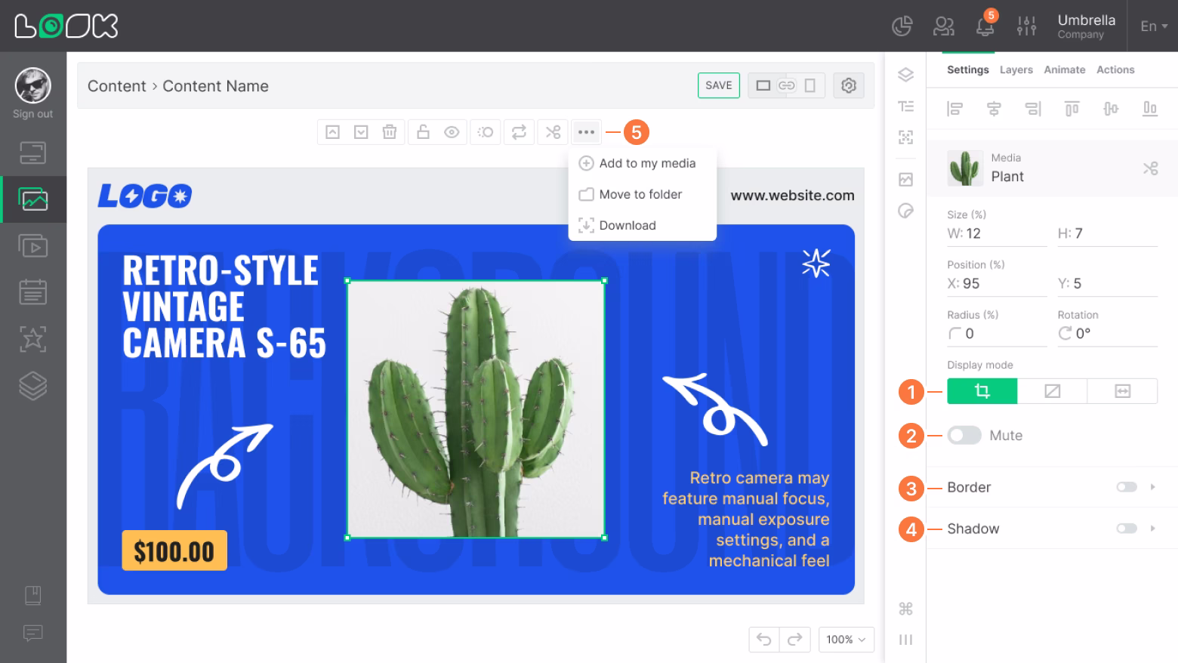Open content settings gear
Viewport: 1178px width, 663px height.
849,85
